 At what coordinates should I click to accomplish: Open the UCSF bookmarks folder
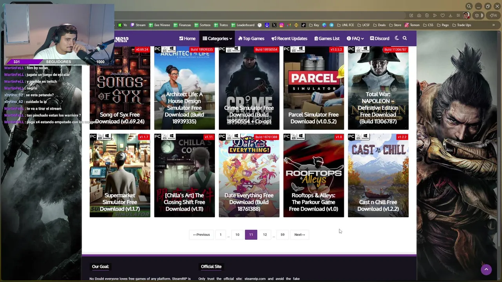tap(364, 25)
